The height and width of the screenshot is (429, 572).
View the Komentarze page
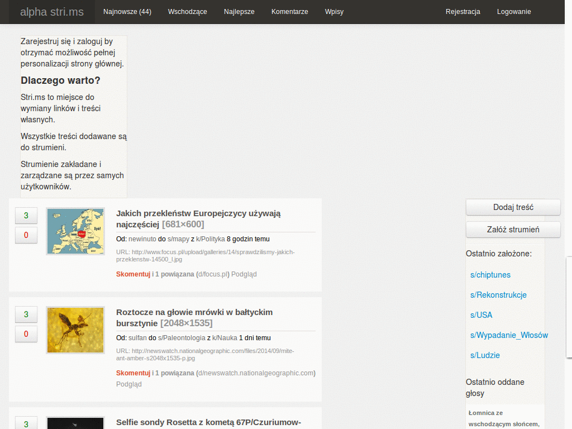[290, 12]
